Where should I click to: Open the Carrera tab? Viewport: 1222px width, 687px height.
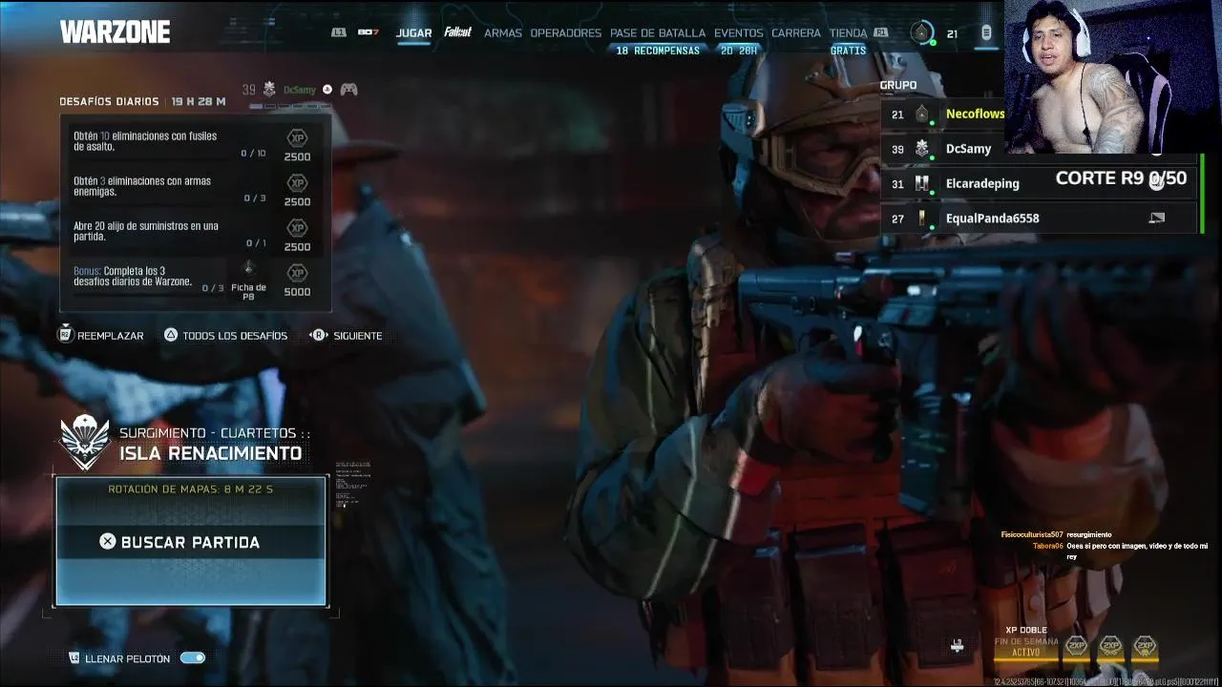point(796,32)
